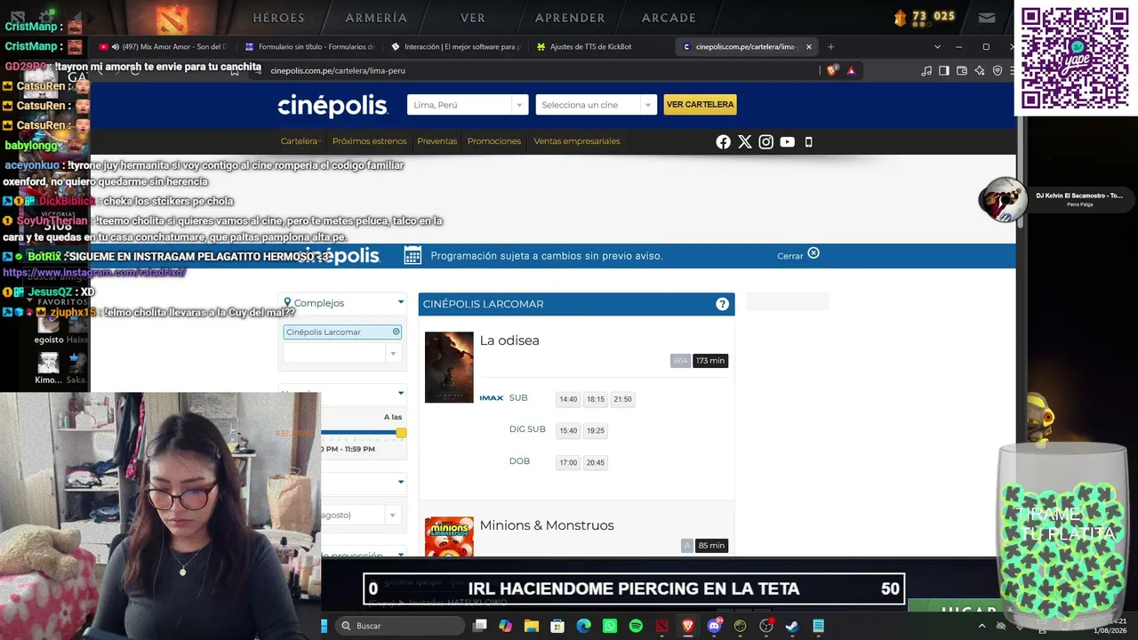Open Cinépolis Instagram icon
Screen dimensions: 1138x640
765,141
